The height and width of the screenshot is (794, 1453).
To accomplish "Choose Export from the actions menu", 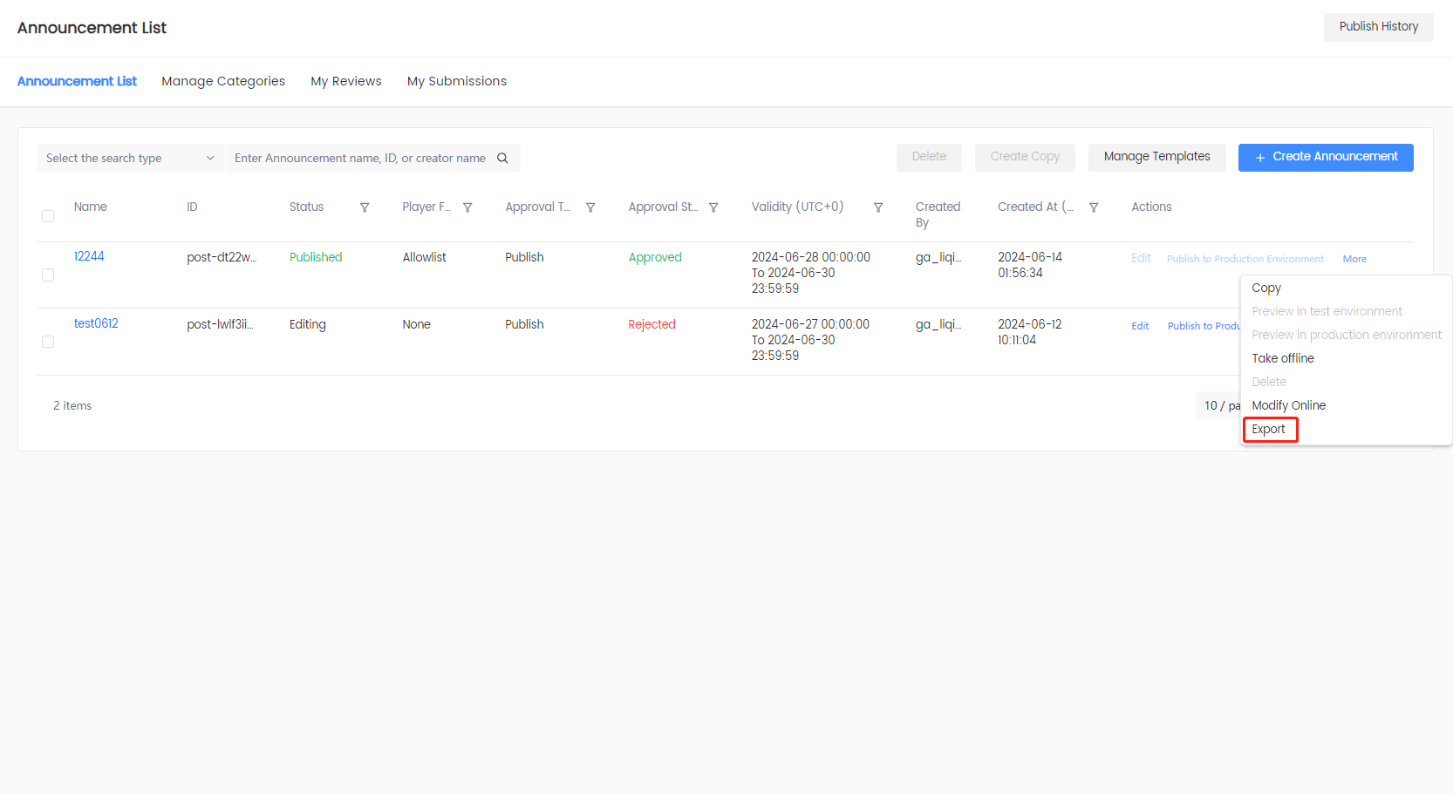I will (1270, 428).
